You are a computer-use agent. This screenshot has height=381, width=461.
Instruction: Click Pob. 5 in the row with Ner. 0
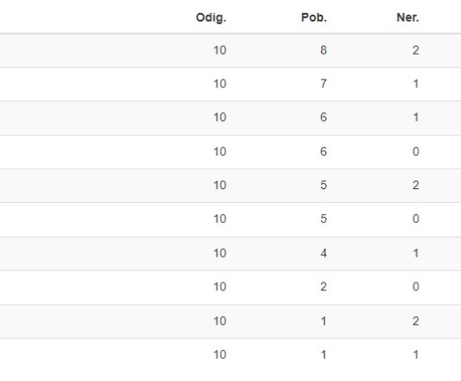point(324,219)
